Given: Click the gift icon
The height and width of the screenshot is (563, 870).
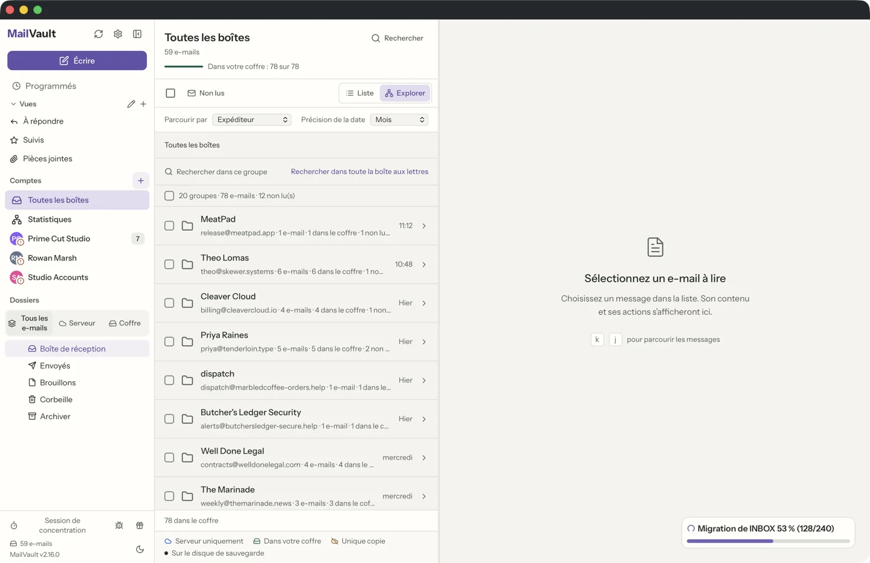Looking at the screenshot, I should 140,526.
